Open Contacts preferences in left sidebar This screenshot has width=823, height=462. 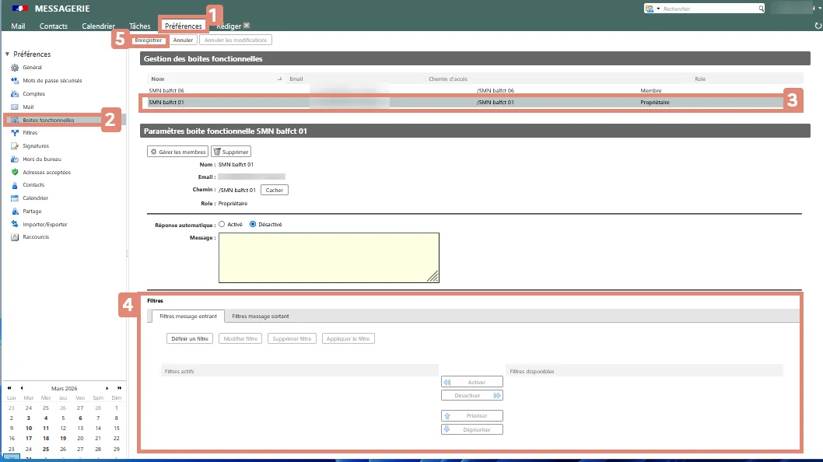(x=33, y=185)
